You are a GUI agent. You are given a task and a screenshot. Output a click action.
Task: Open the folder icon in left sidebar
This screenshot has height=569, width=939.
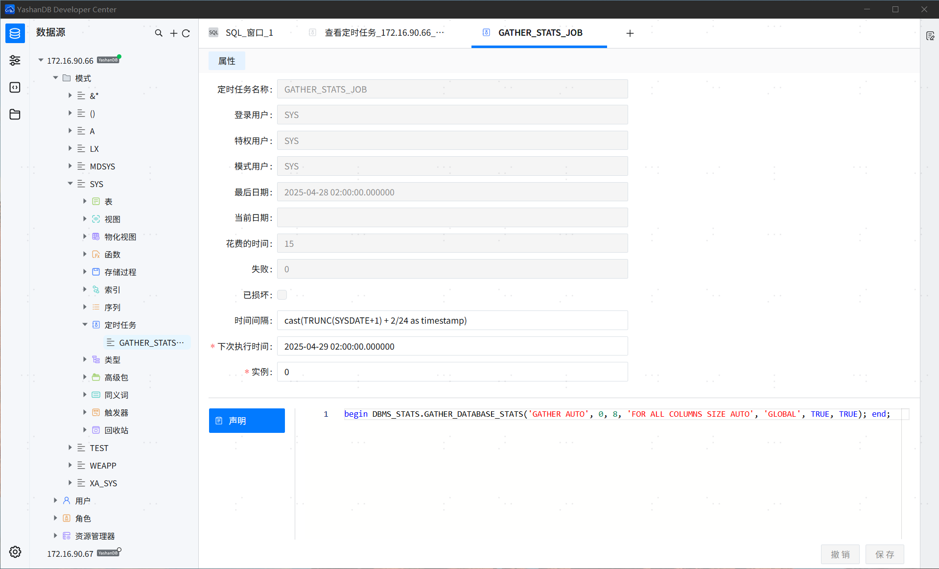click(15, 114)
